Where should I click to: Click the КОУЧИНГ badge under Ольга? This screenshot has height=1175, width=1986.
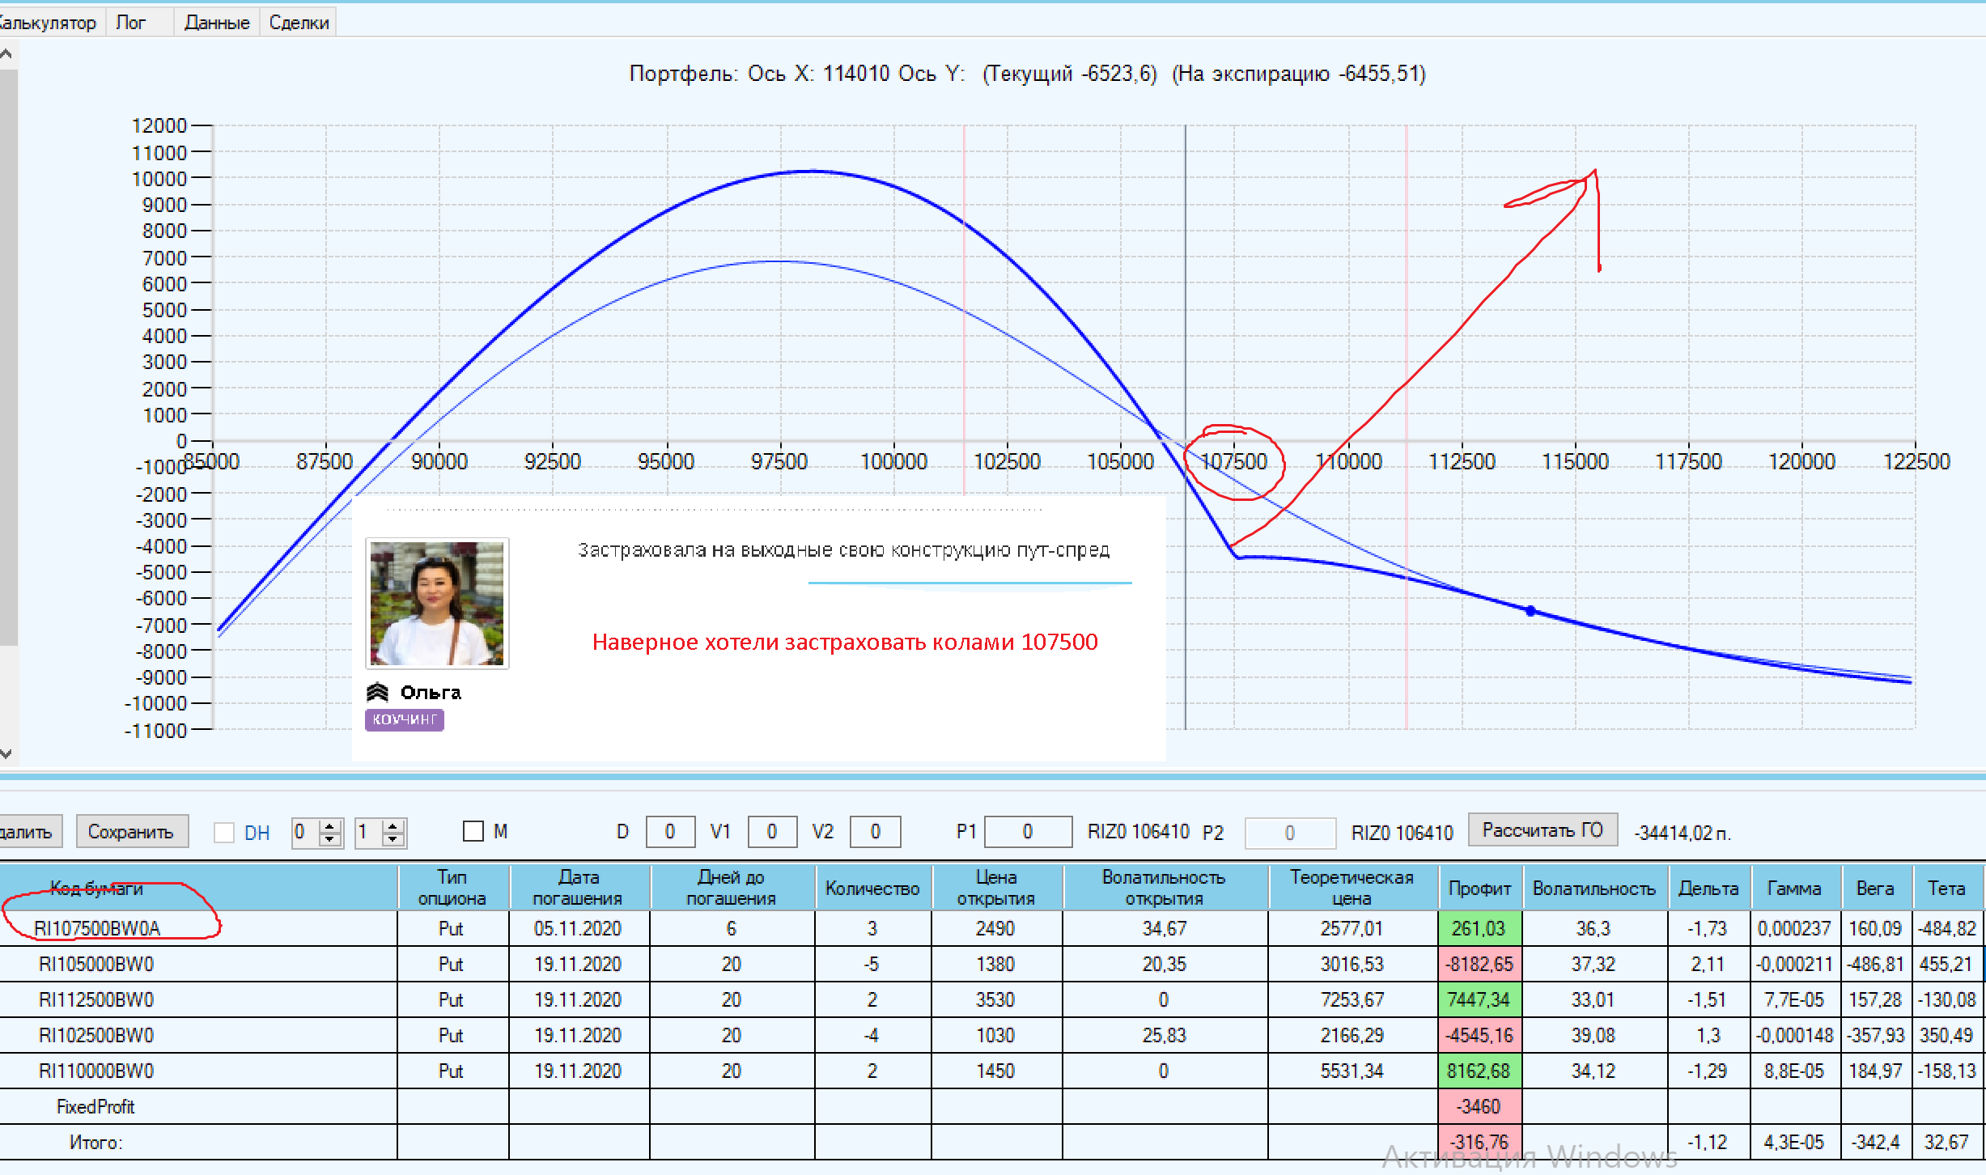(404, 719)
